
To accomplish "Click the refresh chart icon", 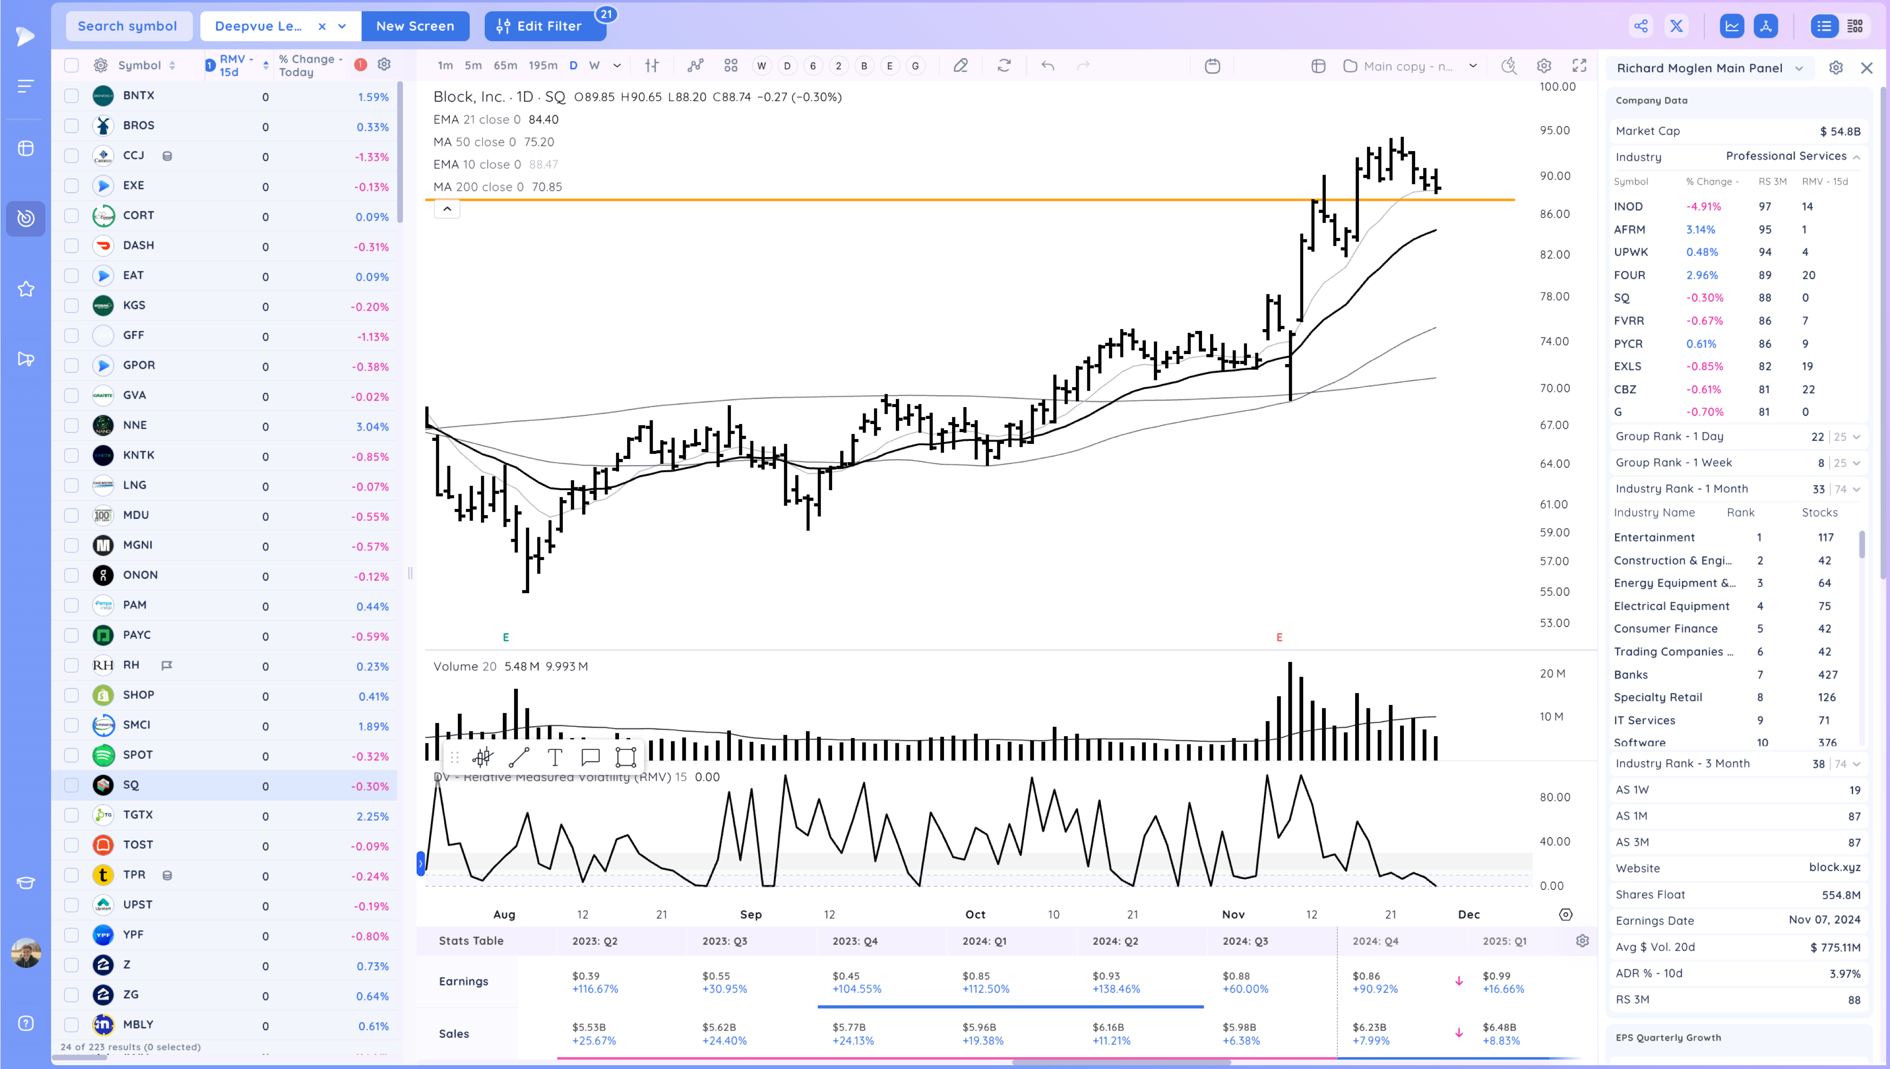I will [1004, 66].
